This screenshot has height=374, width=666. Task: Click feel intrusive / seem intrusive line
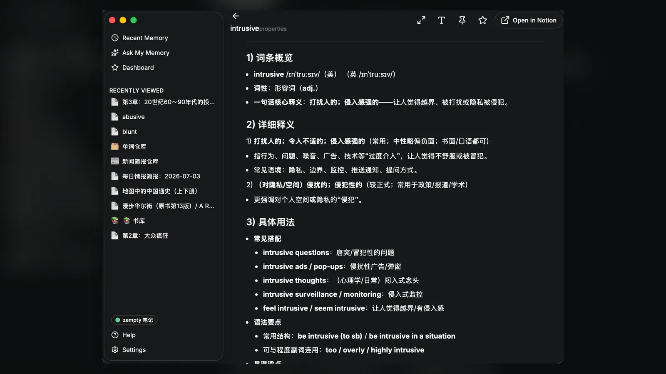(353, 308)
